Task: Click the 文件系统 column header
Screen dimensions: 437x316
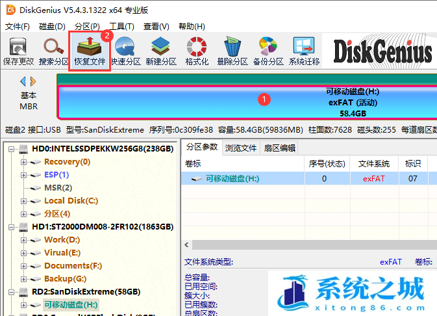Action: click(x=374, y=164)
